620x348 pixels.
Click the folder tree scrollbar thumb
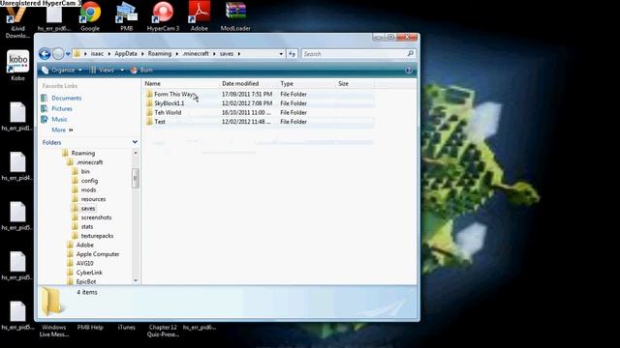(x=136, y=179)
